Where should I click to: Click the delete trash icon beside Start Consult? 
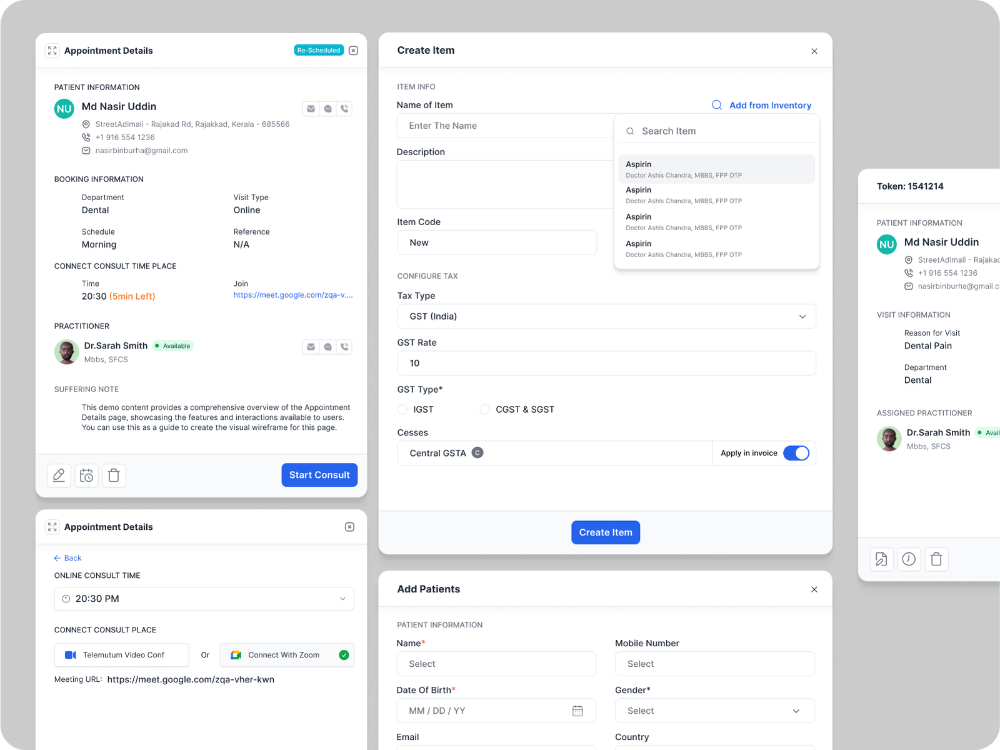[x=114, y=475]
